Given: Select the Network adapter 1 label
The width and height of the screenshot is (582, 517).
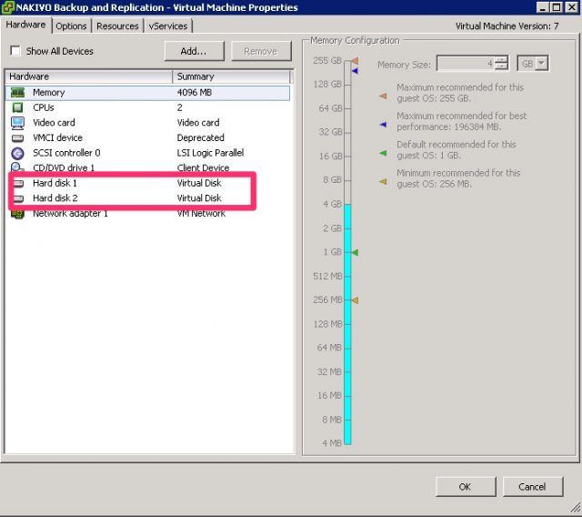Looking at the screenshot, I should click(x=70, y=214).
